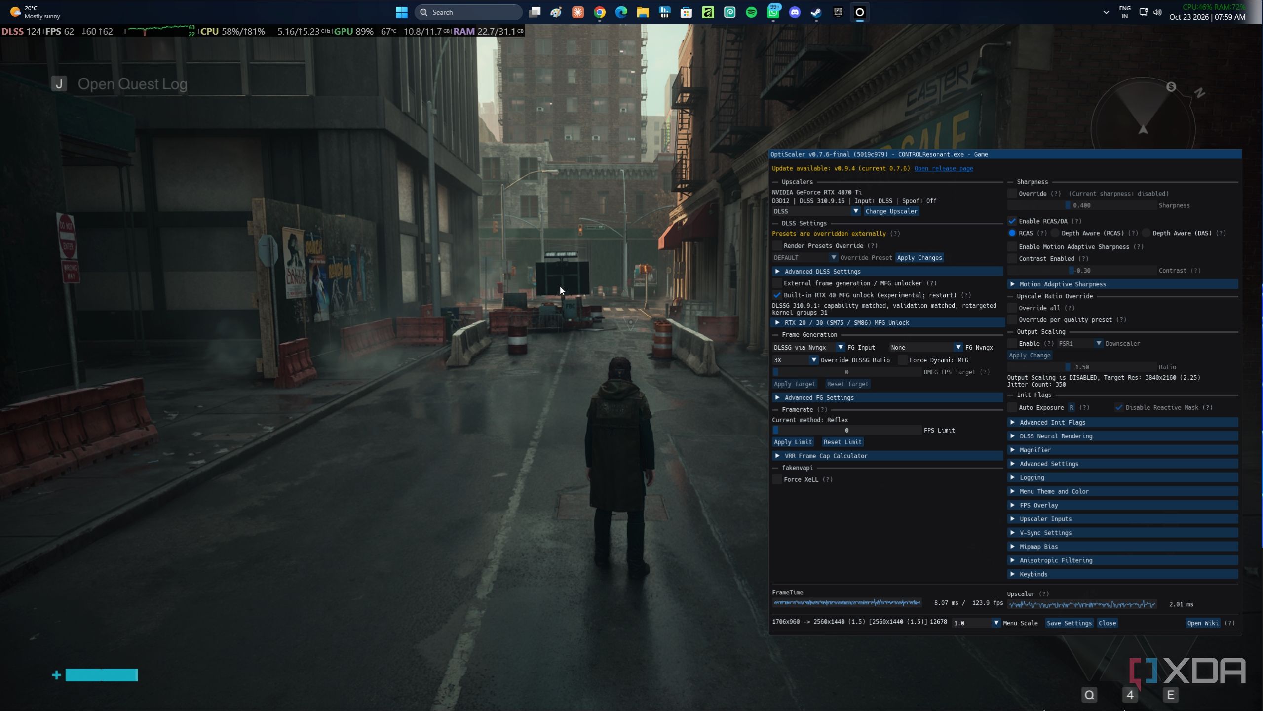Open File Explorer from the taskbar

[x=643, y=12]
